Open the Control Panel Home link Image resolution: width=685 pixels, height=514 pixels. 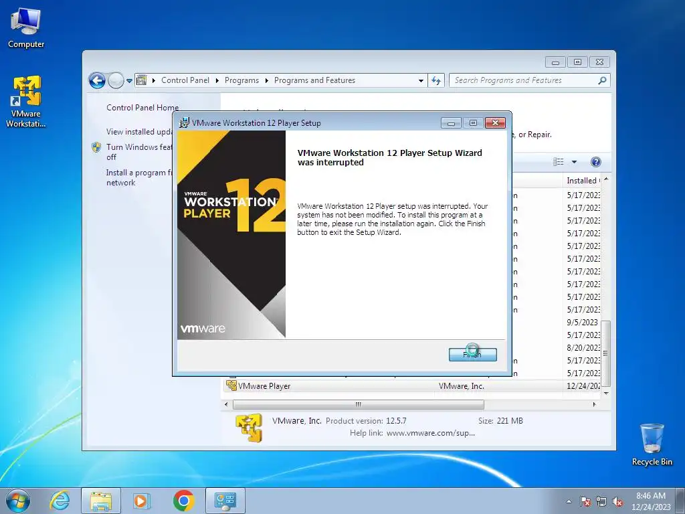pos(142,108)
